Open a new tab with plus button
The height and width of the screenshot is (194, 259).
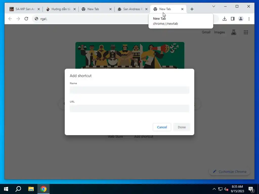click(192, 9)
